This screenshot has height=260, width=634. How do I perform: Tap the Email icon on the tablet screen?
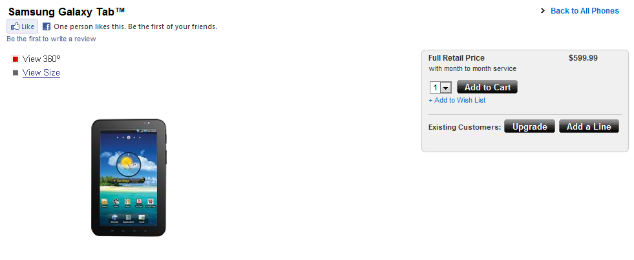click(x=143, y=217)
